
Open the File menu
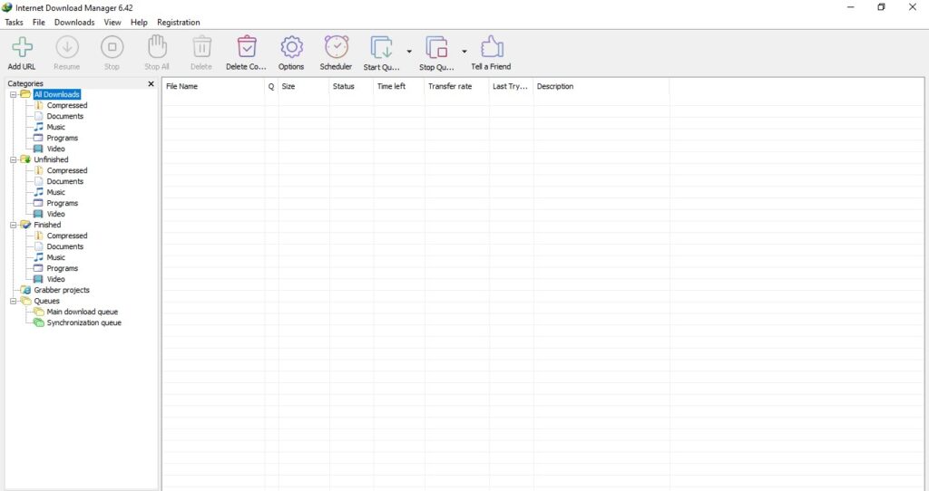[x=38, y=23]
